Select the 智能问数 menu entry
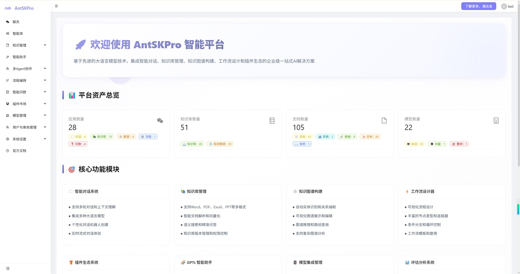This screenshot has height=274, width=520. [20, 92]
